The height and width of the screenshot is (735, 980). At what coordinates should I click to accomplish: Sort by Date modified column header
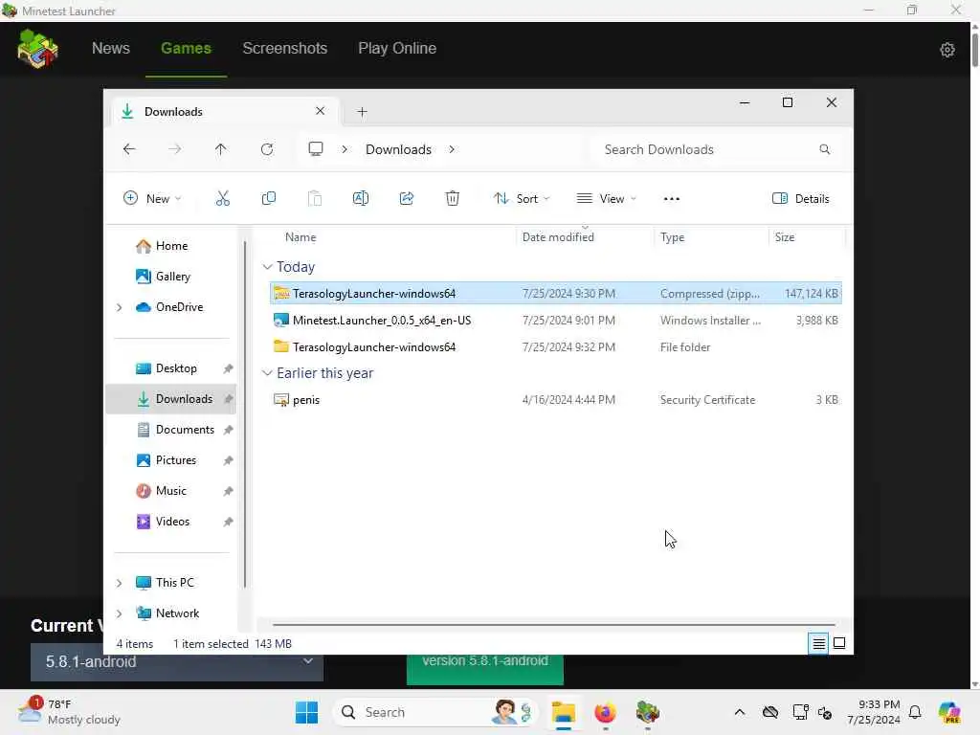pyautogui.click(x=558, y=237)
